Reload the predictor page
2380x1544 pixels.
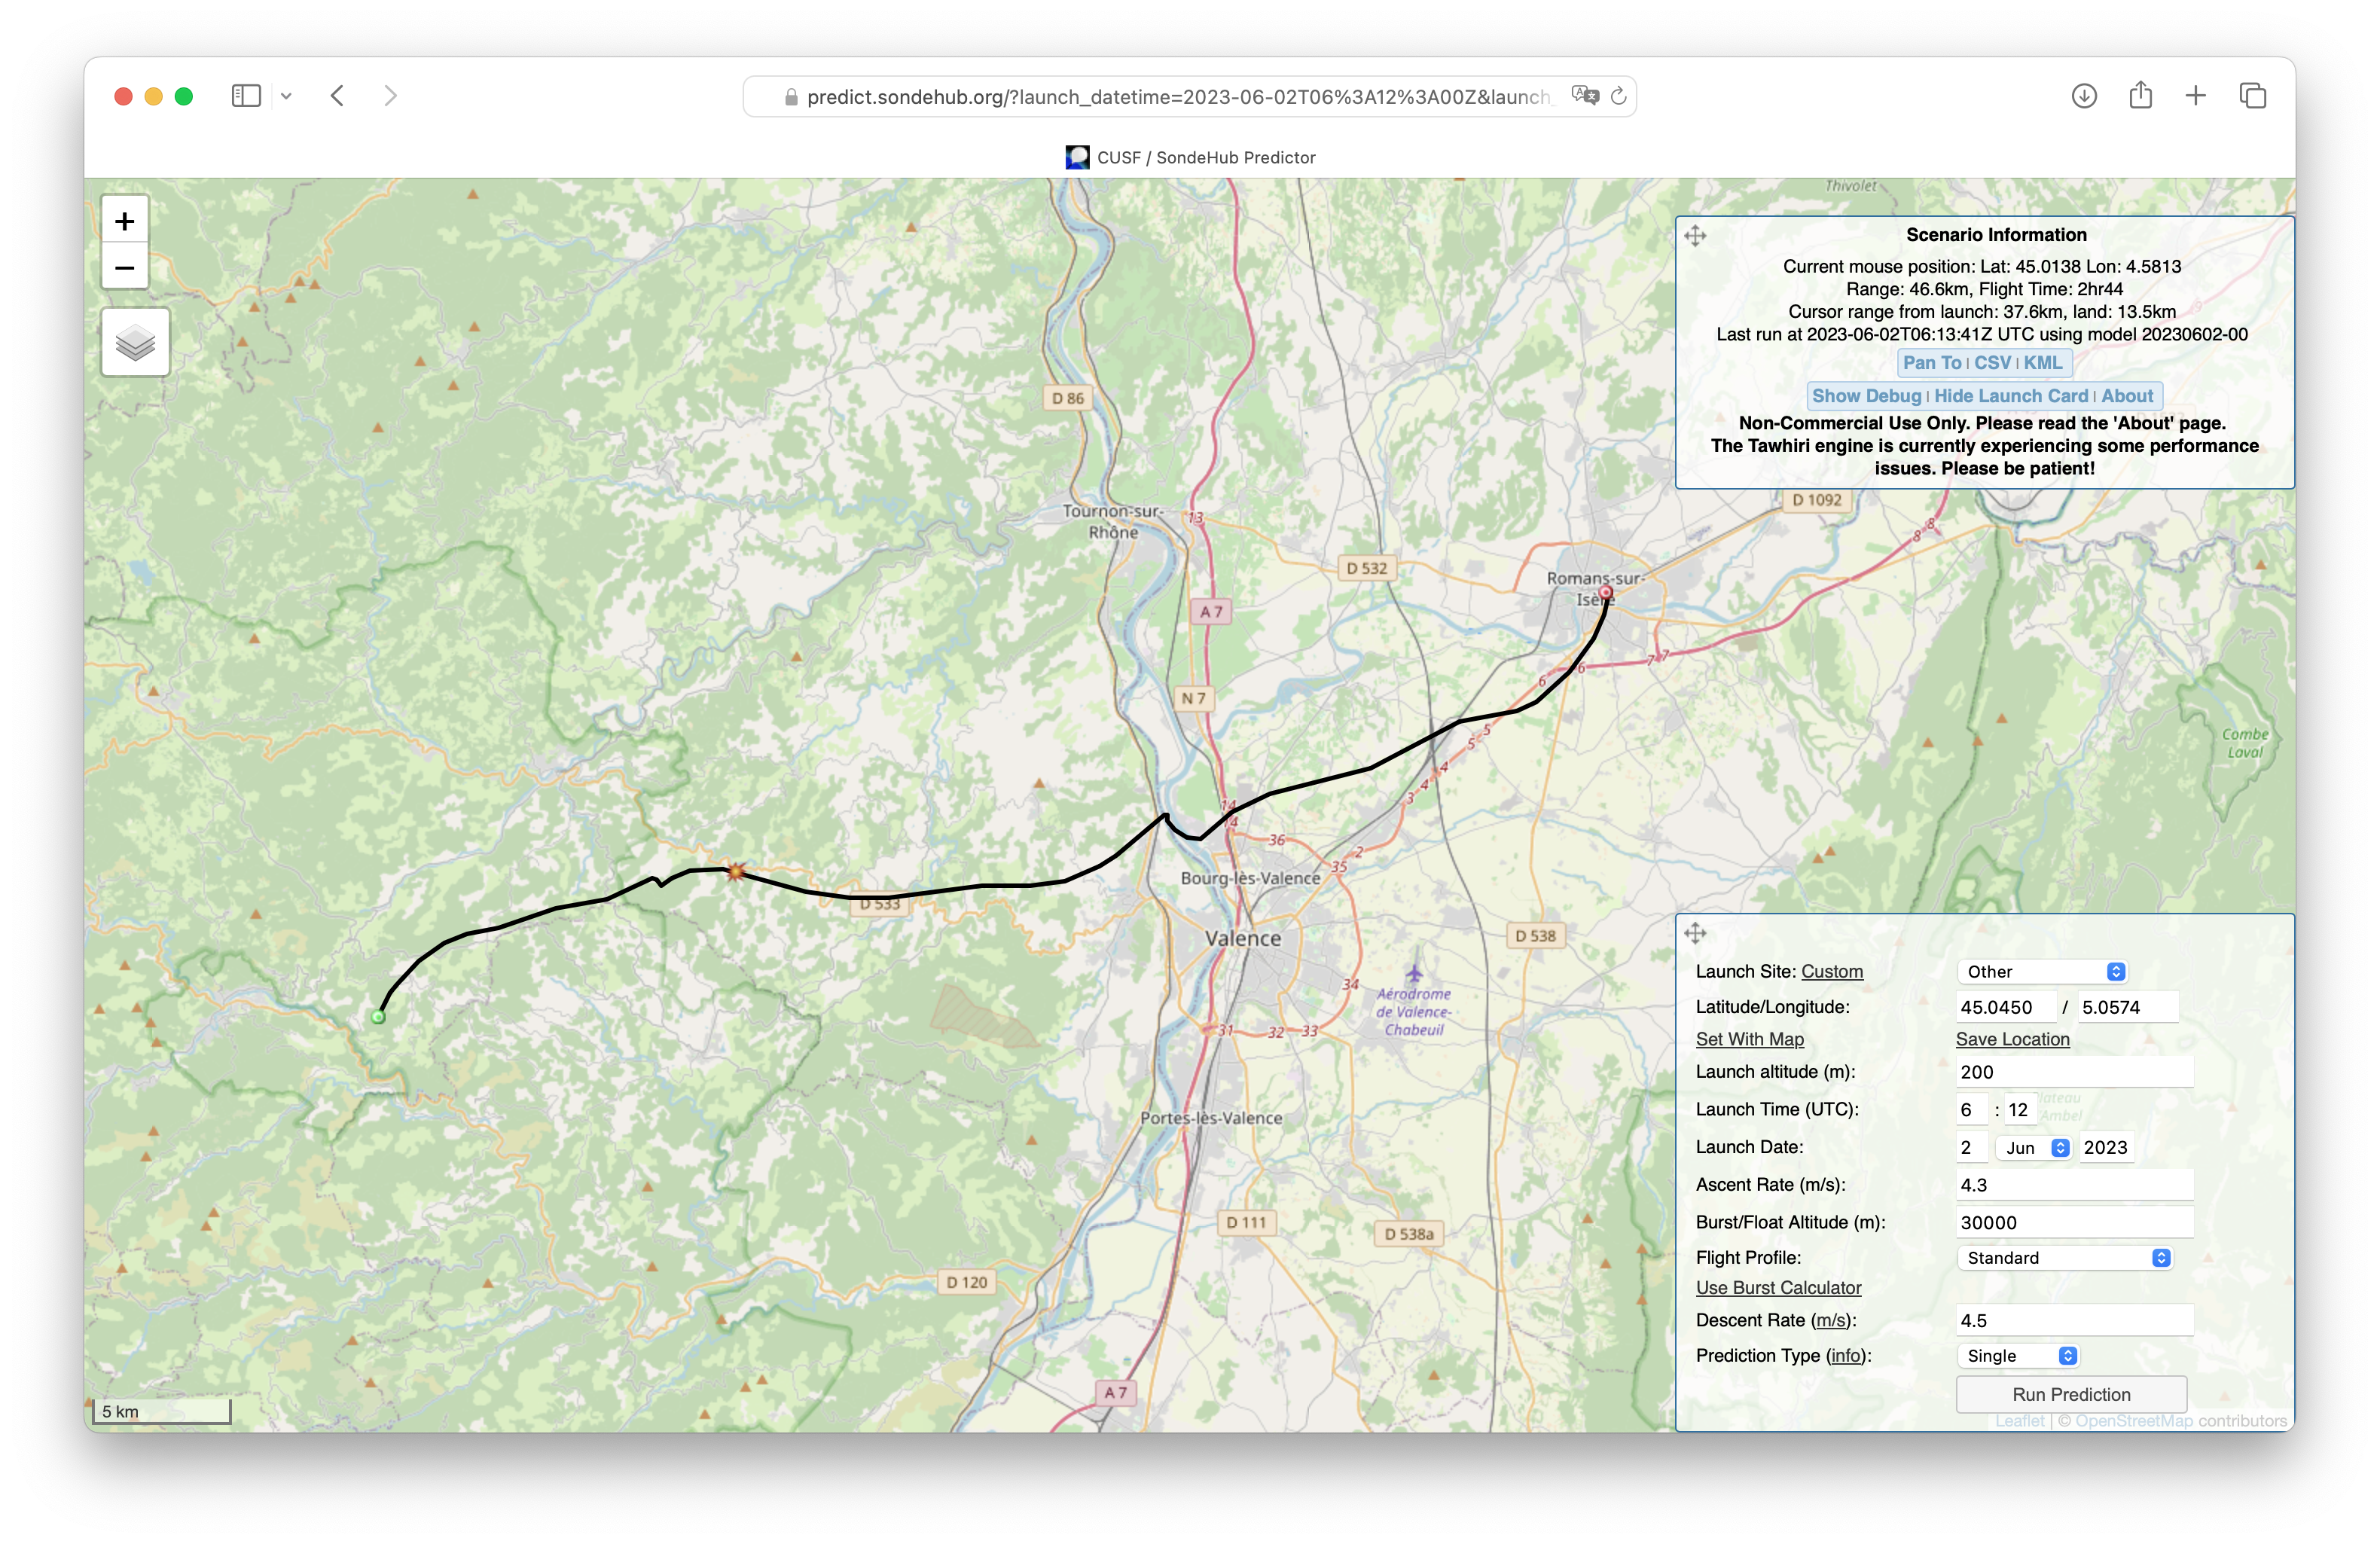[x=1619, y=96]
